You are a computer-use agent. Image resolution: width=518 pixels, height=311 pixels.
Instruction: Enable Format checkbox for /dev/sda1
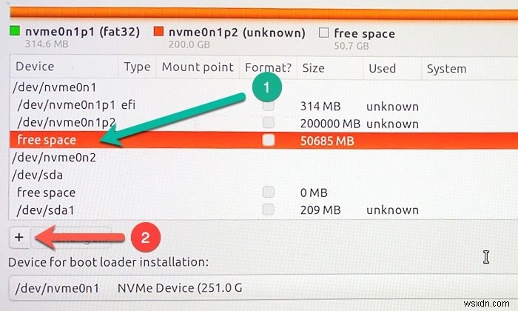point(268,210)
